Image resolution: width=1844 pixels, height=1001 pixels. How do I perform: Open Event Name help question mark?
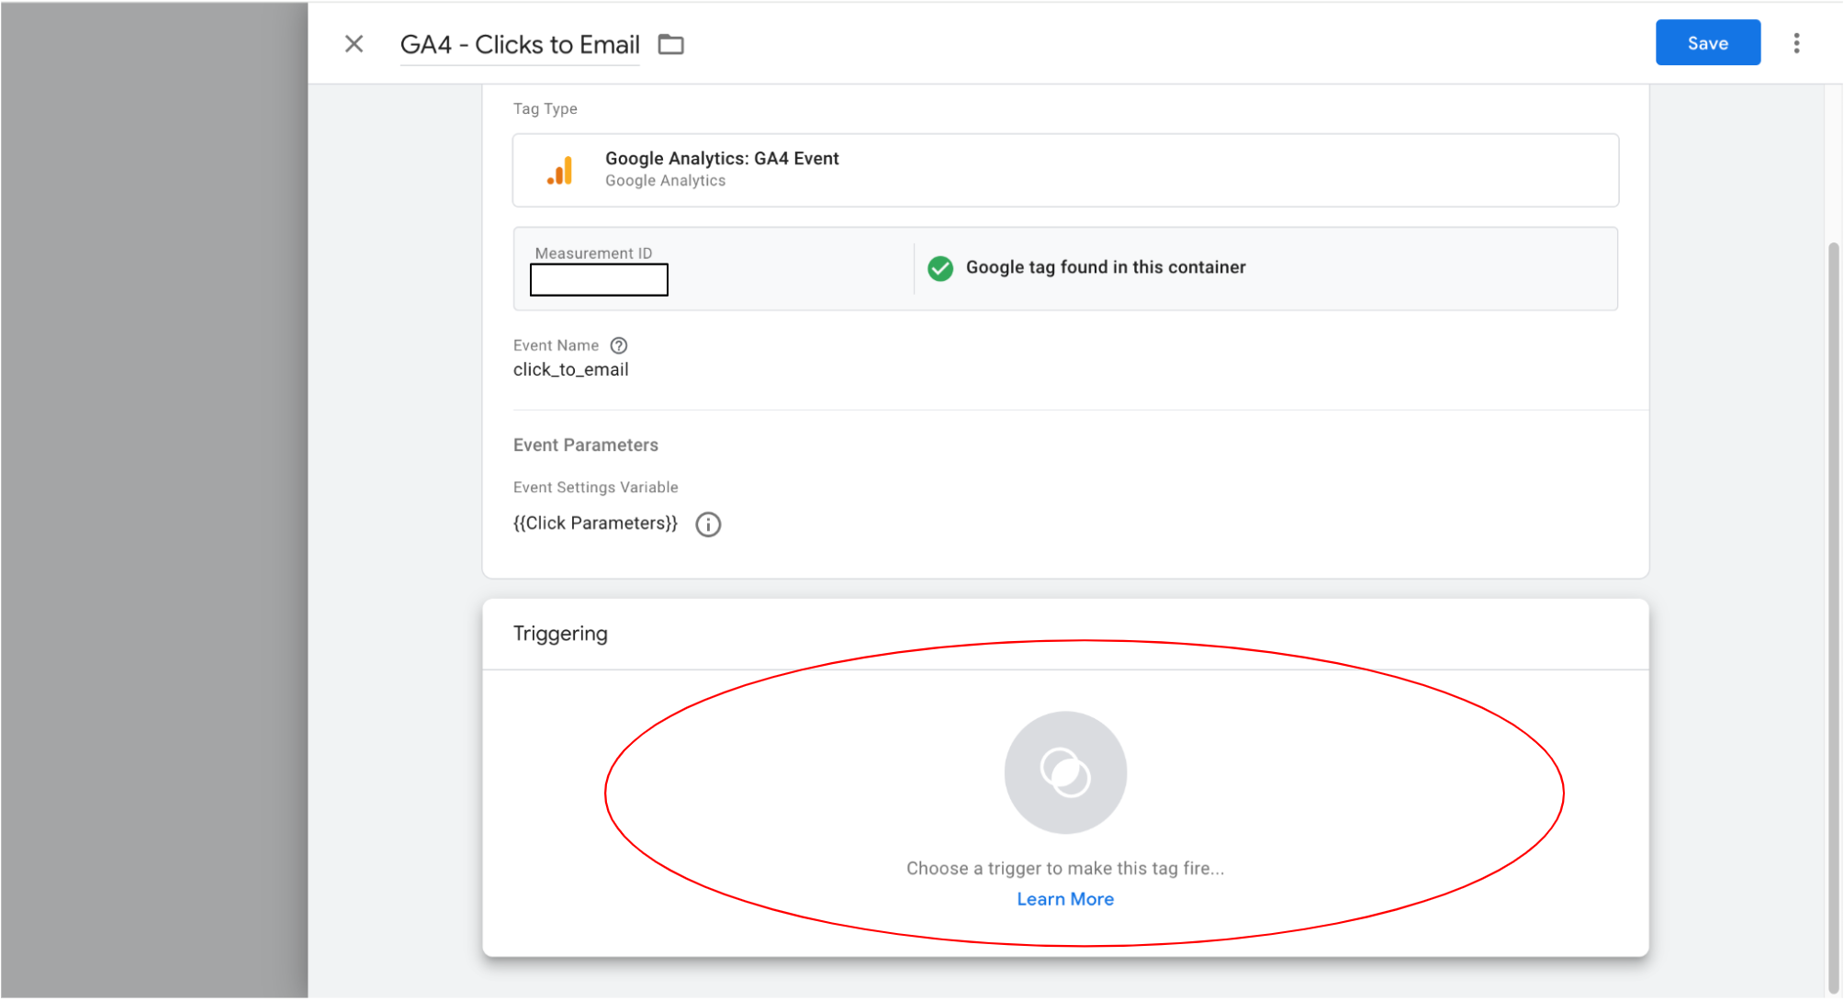pyautogui.click(x=619, y=346)
